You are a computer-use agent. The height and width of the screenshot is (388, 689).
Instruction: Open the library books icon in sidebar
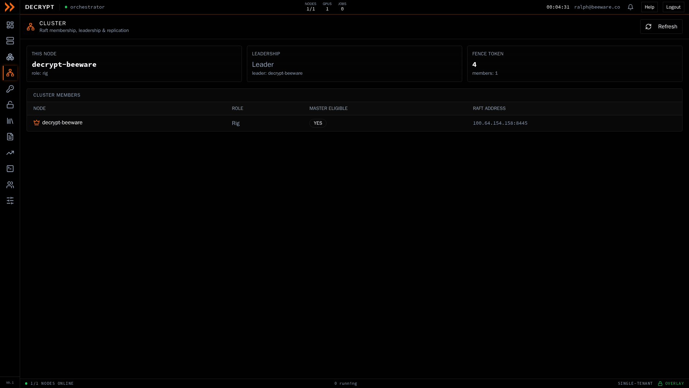coord(10,121)
